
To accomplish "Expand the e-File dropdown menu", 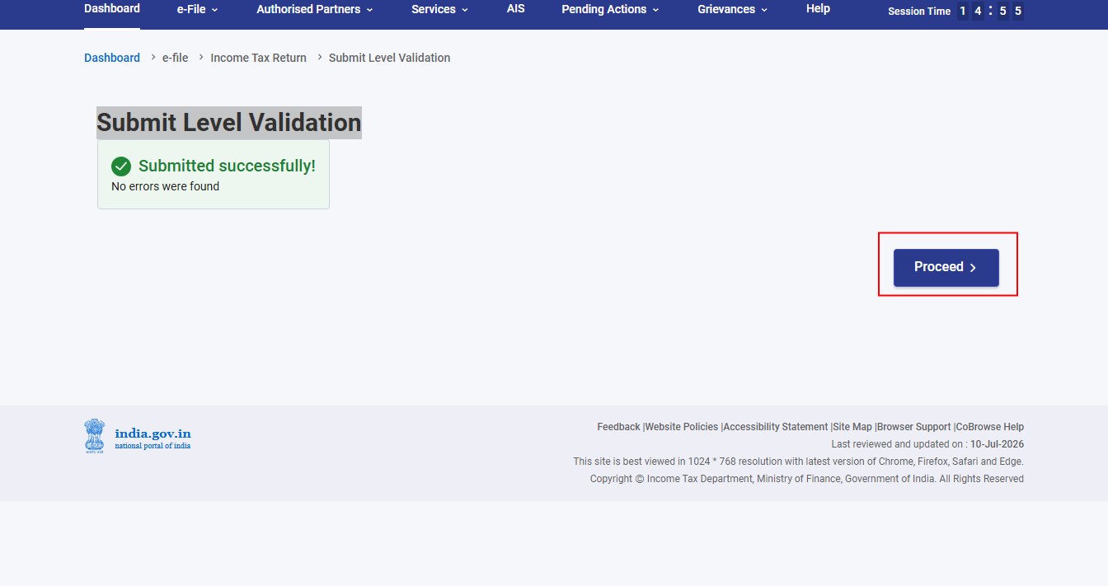I will pyautogui.click(x=197, y=10).
